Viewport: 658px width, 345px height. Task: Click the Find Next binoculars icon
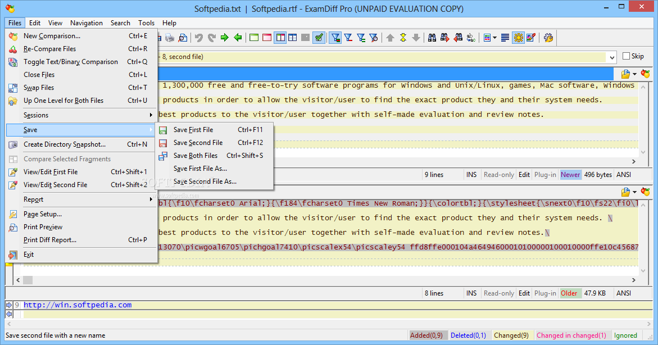(x=445, y=38)
